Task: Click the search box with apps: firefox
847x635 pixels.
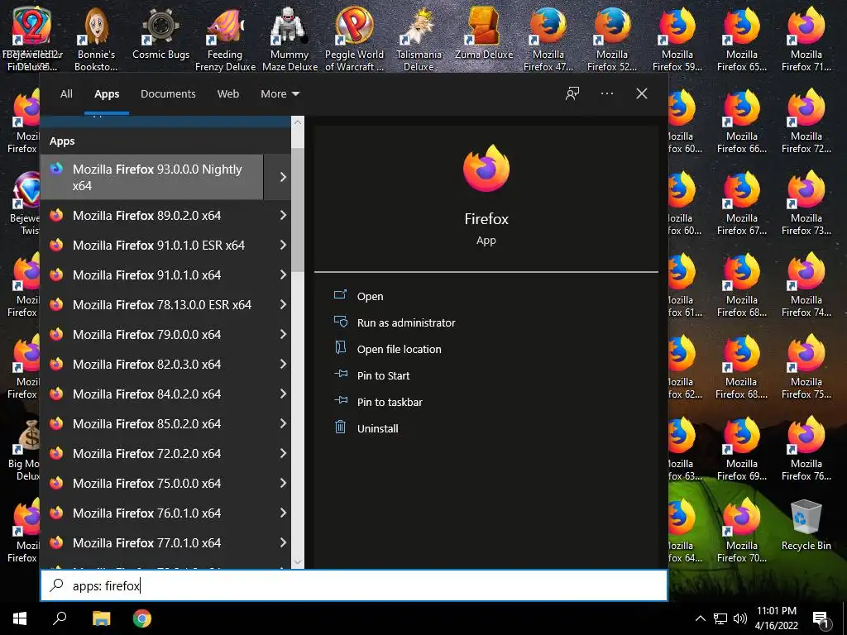Action: (354, 585)
